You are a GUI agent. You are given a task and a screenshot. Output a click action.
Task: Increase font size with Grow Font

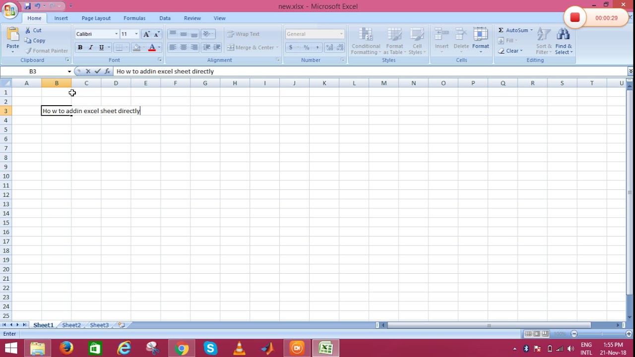point(146,34)
